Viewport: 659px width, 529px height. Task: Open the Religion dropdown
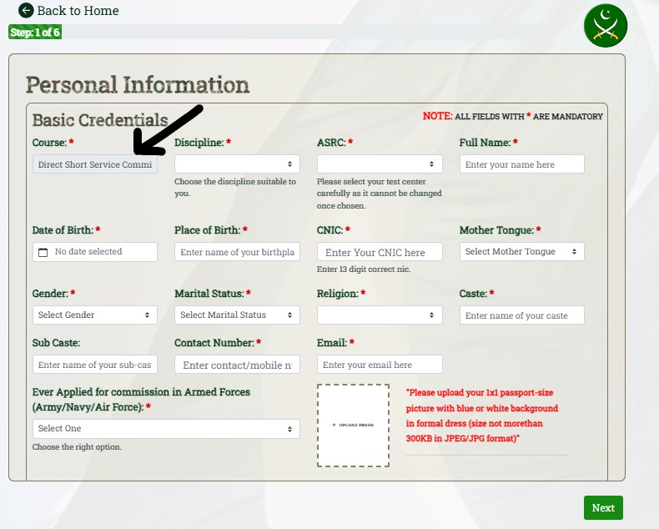click(380, 315)
